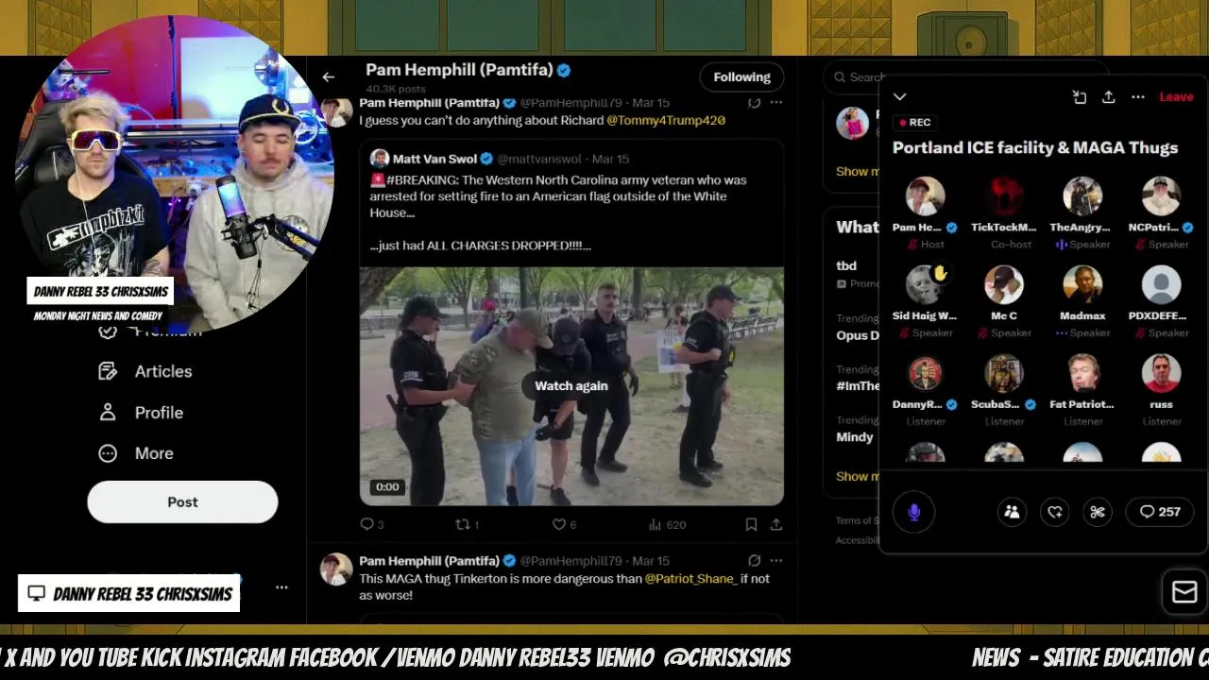The height and width of the screenshot is (680, 1209).
Task: Open the Space's three-dot options menu
Action: pos(1138,96)
